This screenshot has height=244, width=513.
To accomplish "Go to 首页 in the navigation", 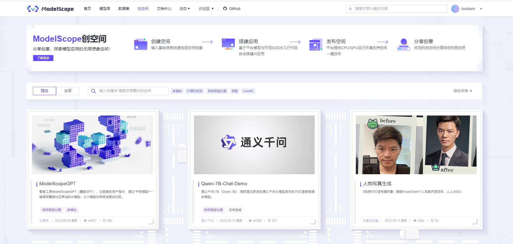I will tap(88, 9).
